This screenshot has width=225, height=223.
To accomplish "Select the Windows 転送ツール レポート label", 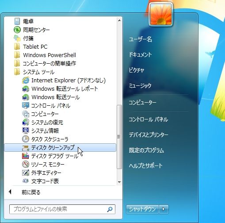I will tap(65, 89).
